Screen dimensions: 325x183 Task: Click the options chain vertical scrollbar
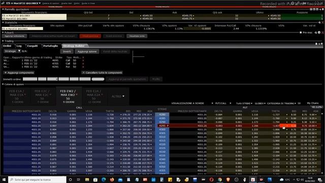click(x=322, y=143)
